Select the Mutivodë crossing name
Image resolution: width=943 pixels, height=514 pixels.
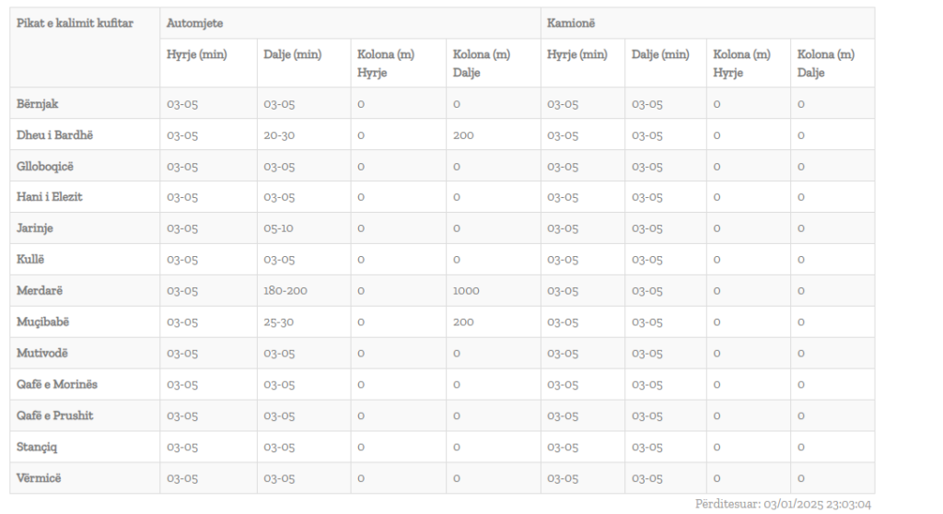tap(42, 353)
